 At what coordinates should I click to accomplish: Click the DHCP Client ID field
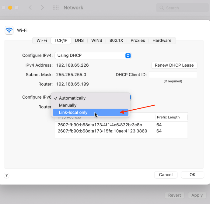click(173, 75)
